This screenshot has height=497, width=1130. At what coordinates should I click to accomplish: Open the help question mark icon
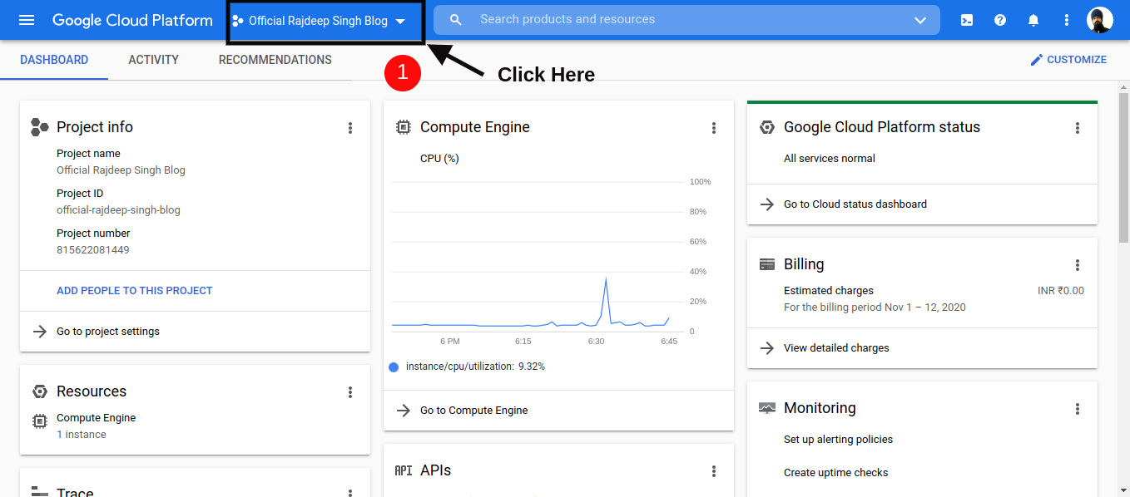[1000, 20]
